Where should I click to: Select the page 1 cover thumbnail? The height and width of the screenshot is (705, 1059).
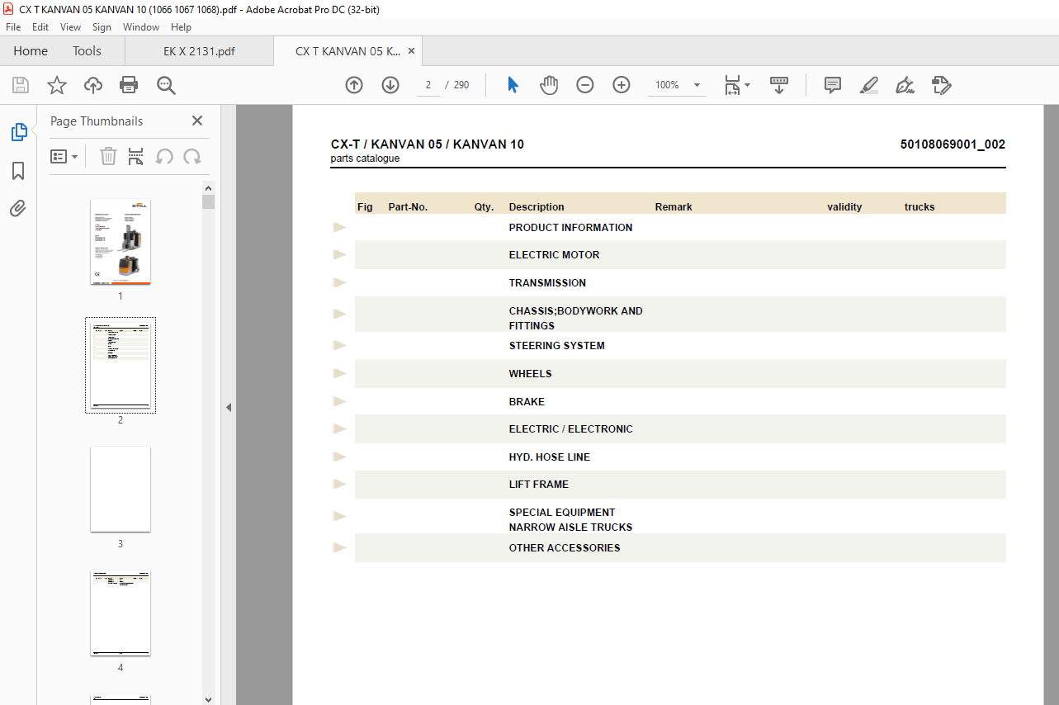click(121, 242)
